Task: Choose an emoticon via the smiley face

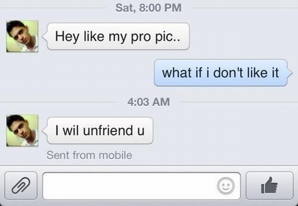Action: (x=225, y=186)
